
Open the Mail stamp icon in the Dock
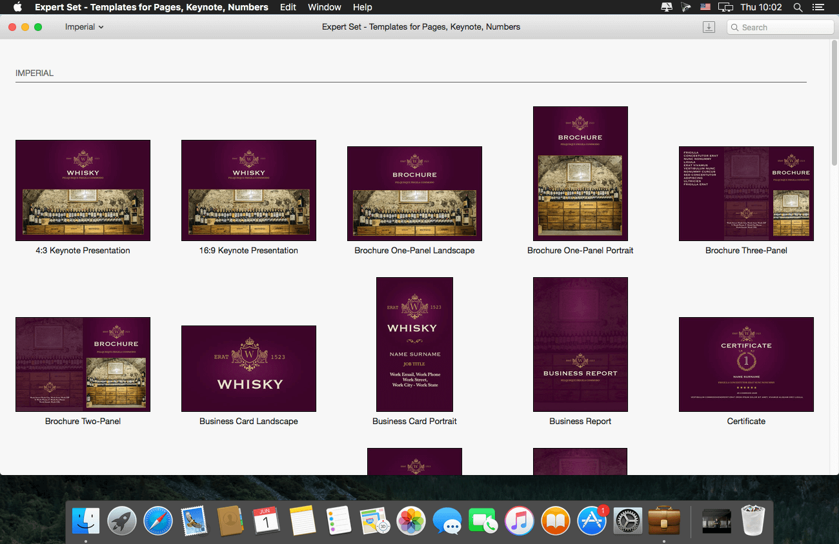[x=194, y=521]
